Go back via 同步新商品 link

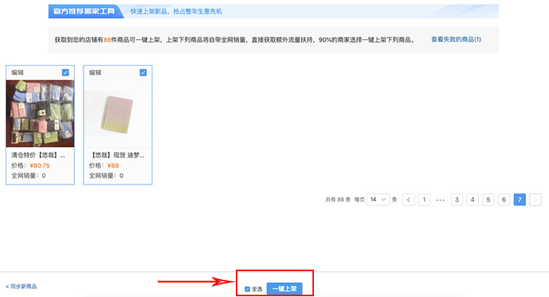[x=21, y=287]
